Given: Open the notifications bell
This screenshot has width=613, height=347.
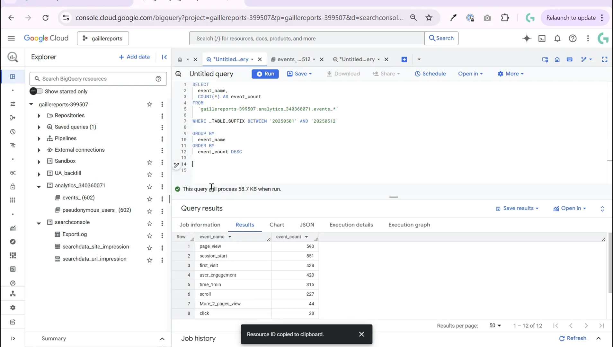Looking at the screenshot, I should [x=557, y=39].
